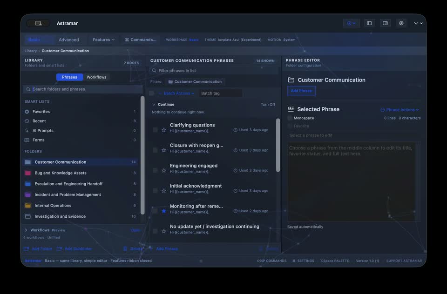Focus the Search folders and phrases field

[x=83, y=89]
